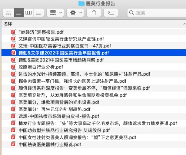Click PDF icon of 中国祛斑医美器械 file

point(13,144)
